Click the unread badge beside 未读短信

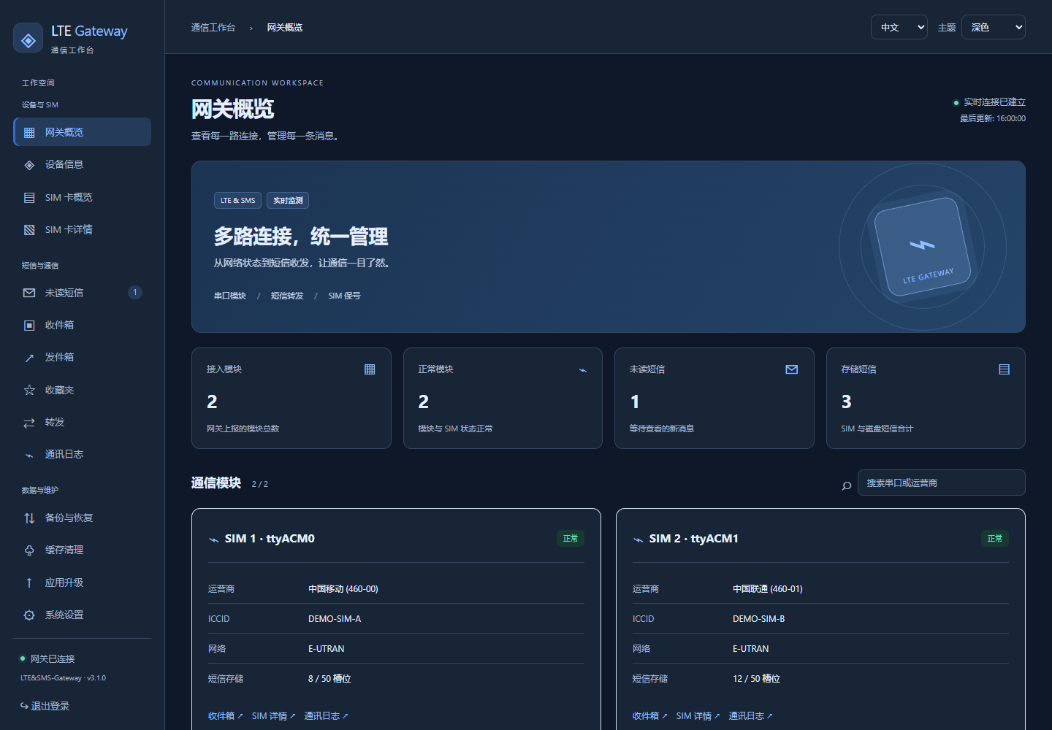(135, 292)
